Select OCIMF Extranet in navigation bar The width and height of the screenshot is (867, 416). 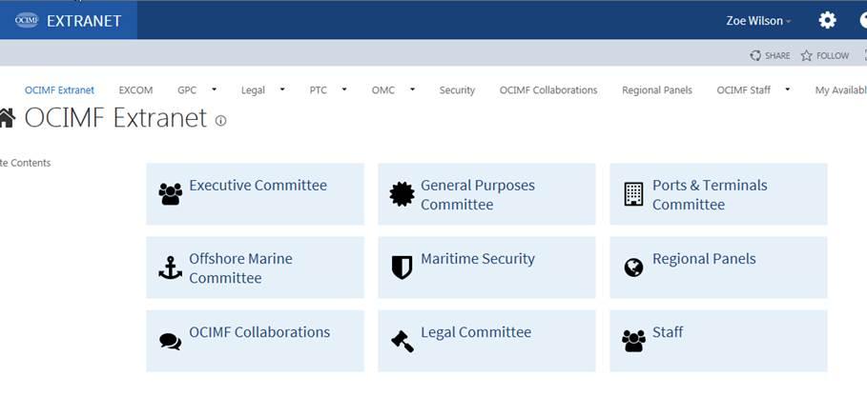coord(60,89)
